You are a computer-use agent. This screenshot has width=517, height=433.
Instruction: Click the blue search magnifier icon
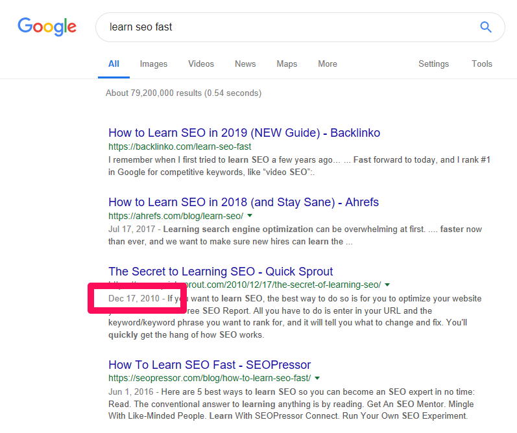pos(485,27)
